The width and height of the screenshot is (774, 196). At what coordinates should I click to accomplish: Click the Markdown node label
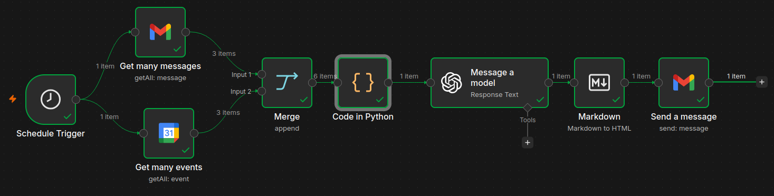[599, 117]
